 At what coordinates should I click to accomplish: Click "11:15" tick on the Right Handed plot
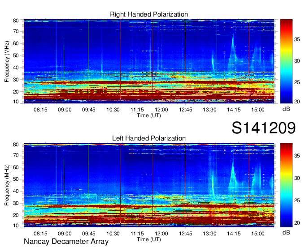tap(137, 110)
